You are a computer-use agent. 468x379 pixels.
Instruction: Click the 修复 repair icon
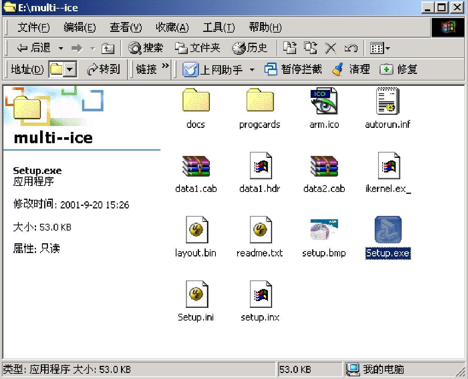(398, 69)
